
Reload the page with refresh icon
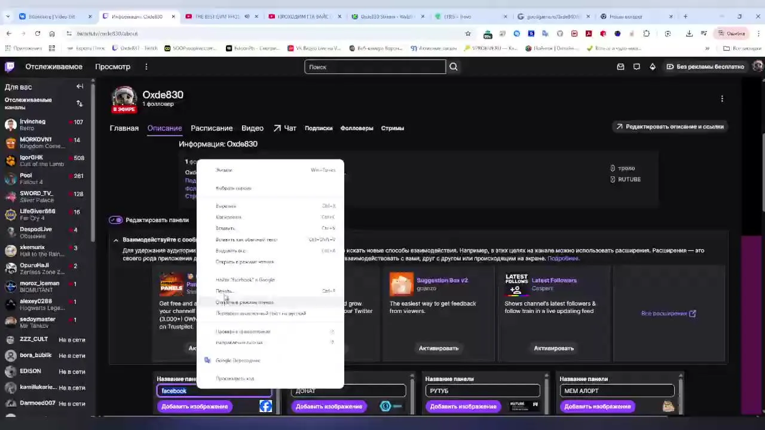pos(37,33)
